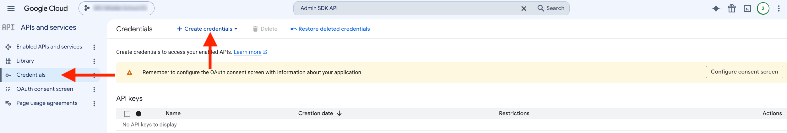Screen dimensions: 787x133
Task: Open more options beside Library
Action: [x=94, y=61]
